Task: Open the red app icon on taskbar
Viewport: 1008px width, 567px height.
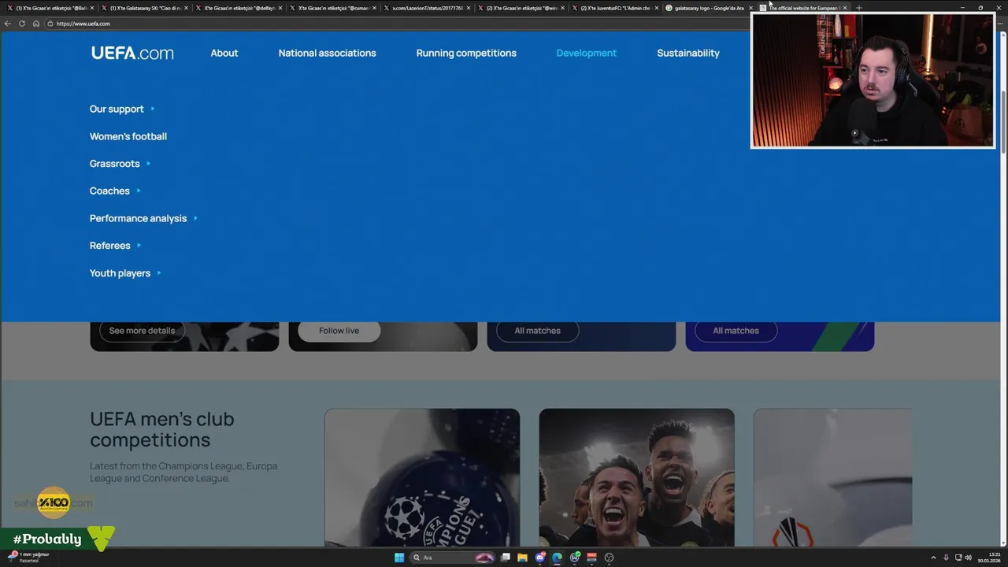Action: point(591,558)
